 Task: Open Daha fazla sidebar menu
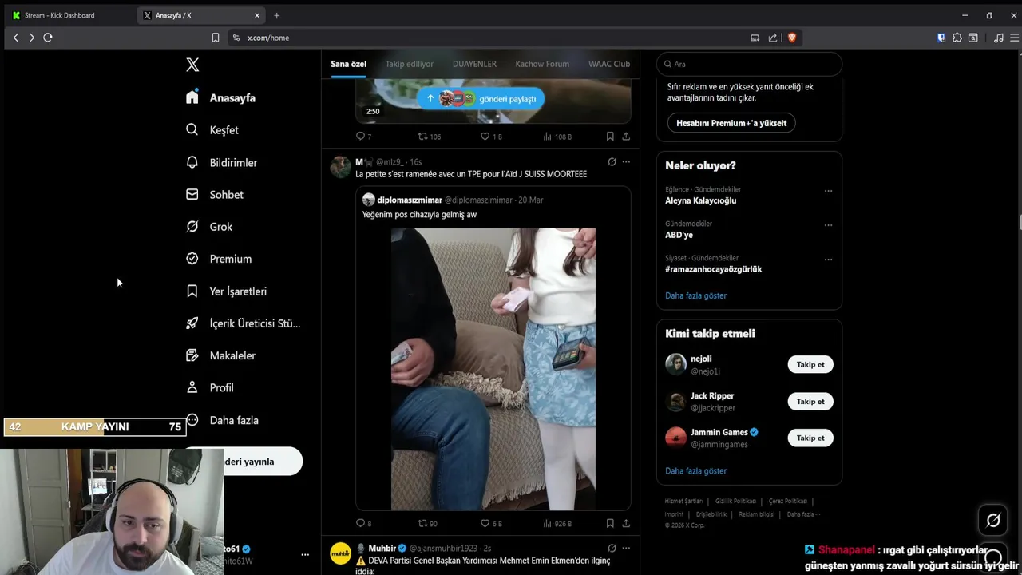click(222, 420)
